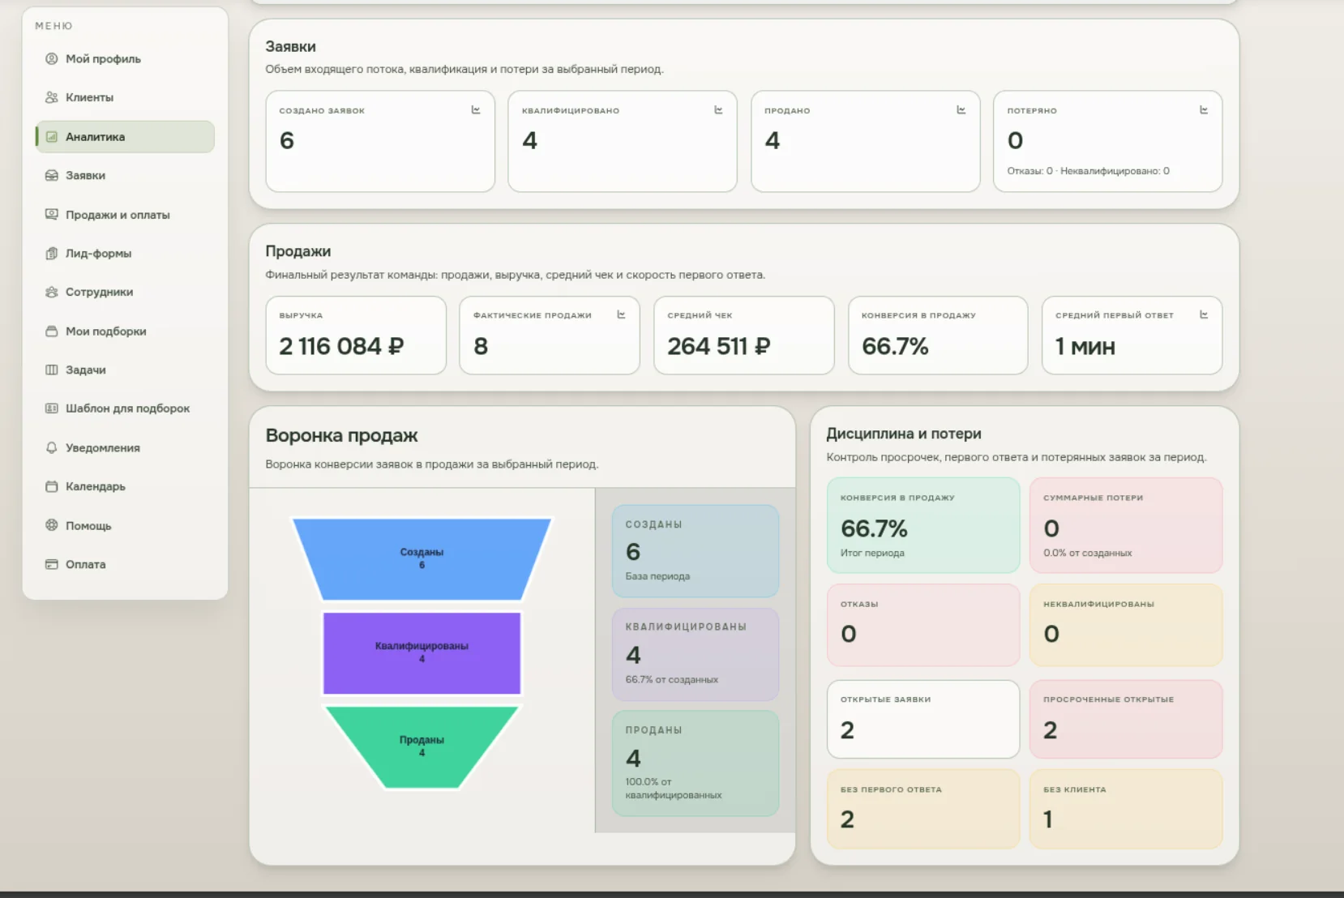Viewport: 1344px width, 898px height.
Task: Open the Мой профиль menu item
Action: (125, 58)
